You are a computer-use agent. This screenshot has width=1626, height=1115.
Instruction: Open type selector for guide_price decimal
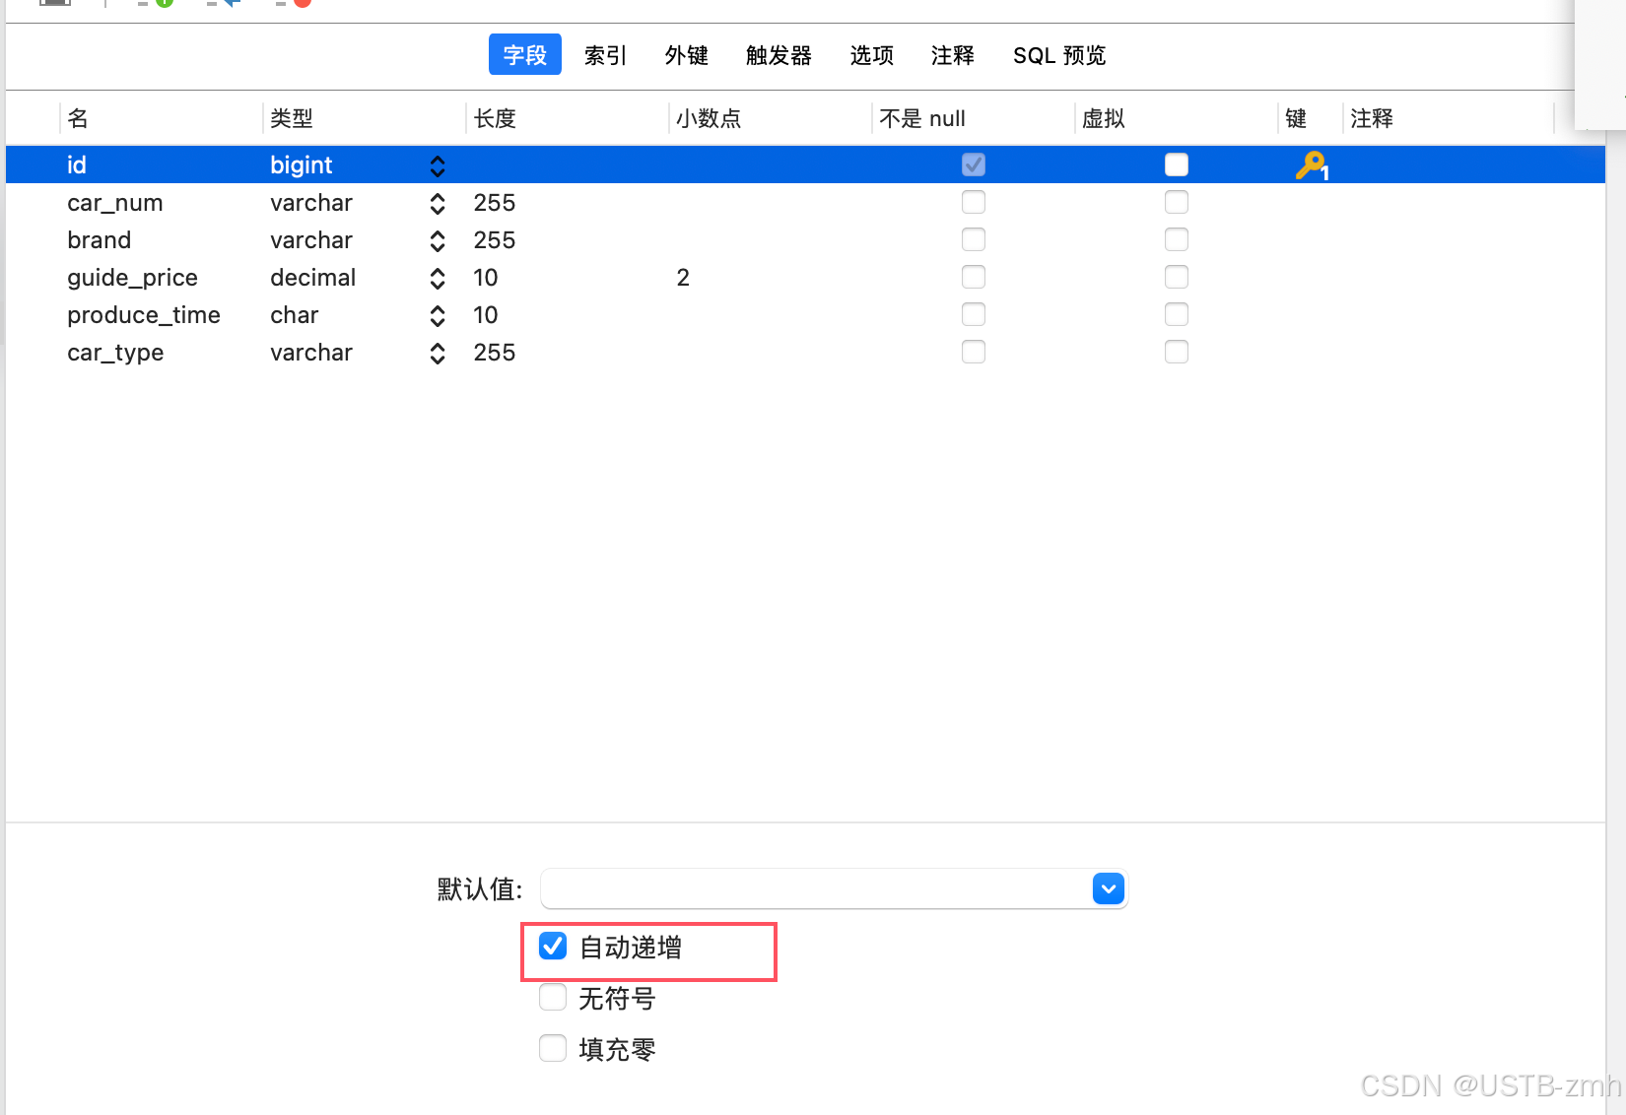click(438, 279)
